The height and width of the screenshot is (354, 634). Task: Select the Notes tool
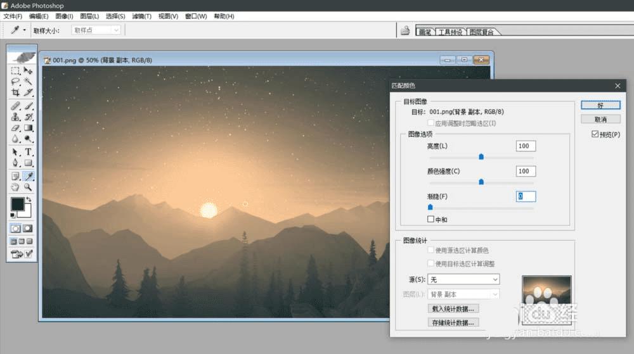(15, 177)
